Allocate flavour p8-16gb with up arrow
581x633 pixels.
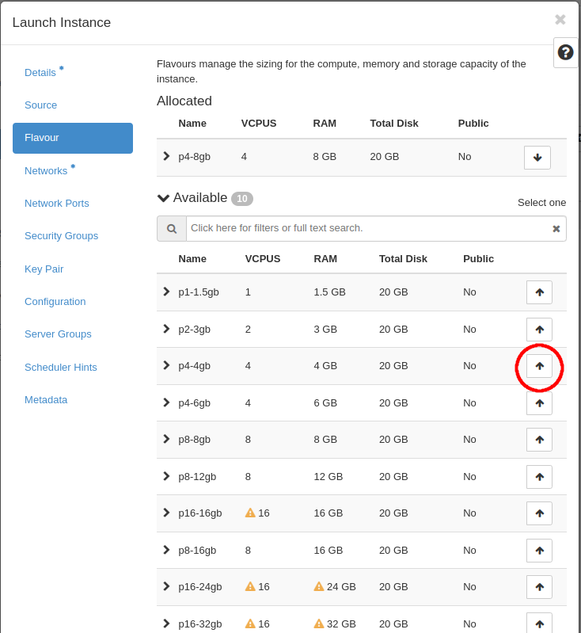point(539,551)
